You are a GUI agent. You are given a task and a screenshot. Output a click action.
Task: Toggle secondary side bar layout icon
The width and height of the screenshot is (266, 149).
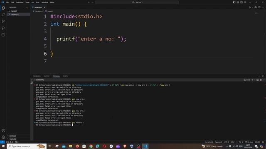[x=241, y=2]
